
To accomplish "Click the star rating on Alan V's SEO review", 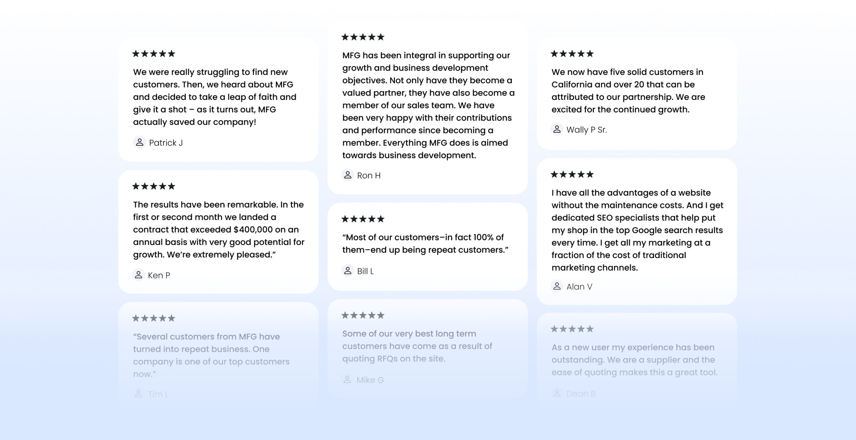I will tap(572, 174).
